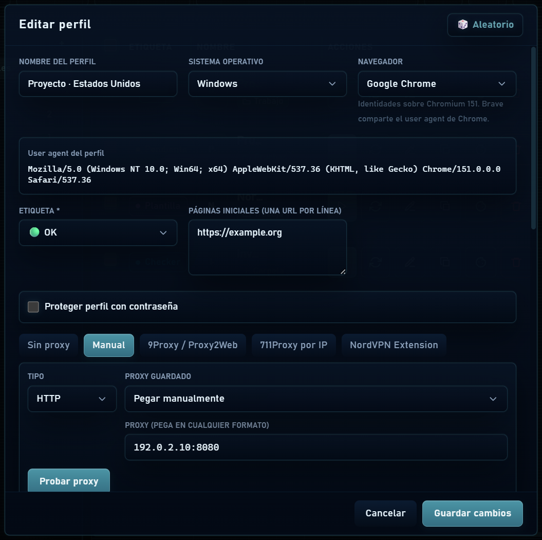Click the dice icon in Aleatorio button
The height and width of the screenshot is (540, 542).
point(462,25)
